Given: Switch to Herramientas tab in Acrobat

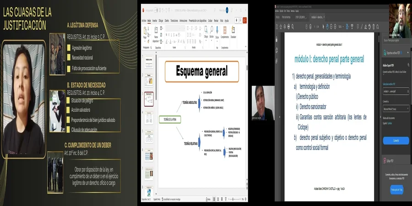Looking at the screenshot, I should click(x=286, y=17).
